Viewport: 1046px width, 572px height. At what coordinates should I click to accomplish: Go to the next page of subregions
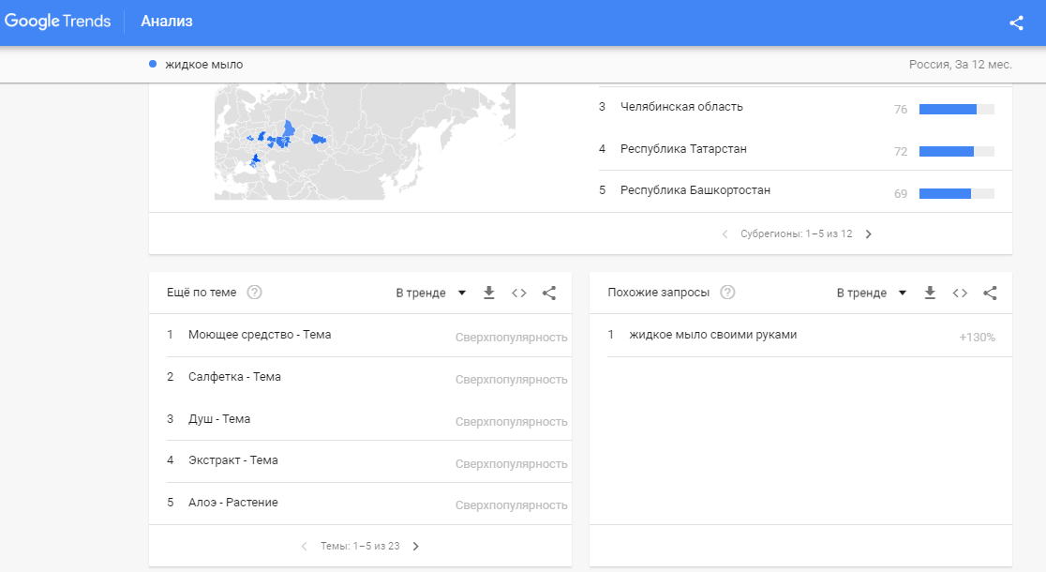click(x=868, y=234)
